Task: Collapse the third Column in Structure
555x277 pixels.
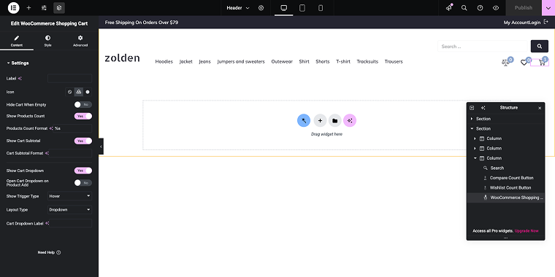Action: point(475,158)
